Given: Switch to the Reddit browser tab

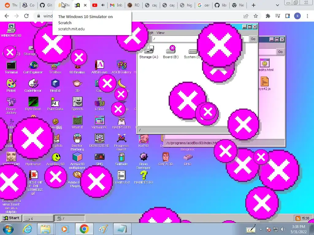Looking at the screenshot, I should click(x=11, y=5).
